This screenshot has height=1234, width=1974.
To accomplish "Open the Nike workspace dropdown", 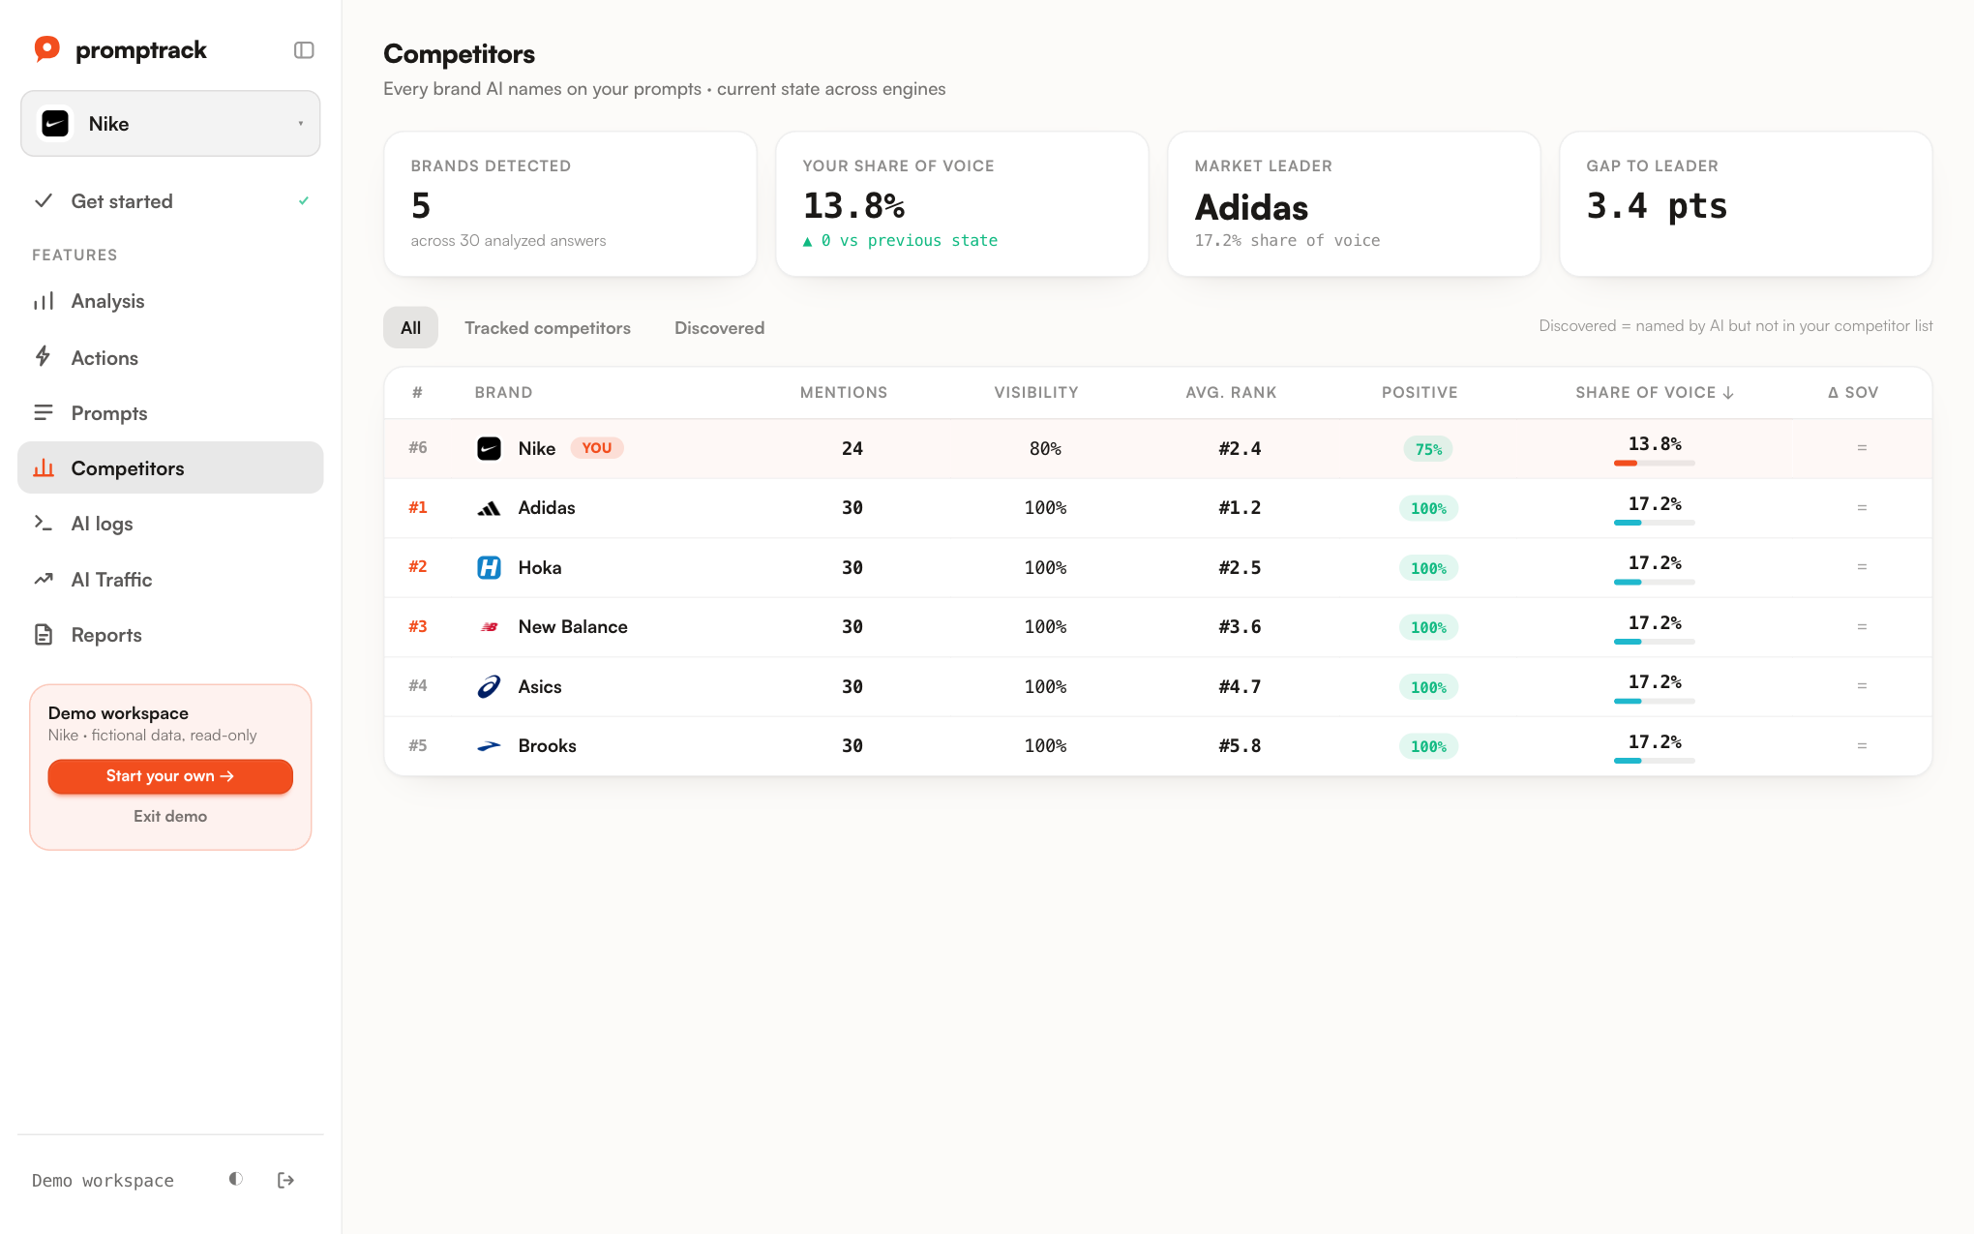I will 170,124.
